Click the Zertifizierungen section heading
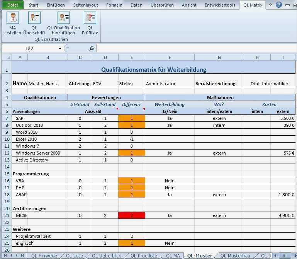Viewport: 297px width, 259px height. coord(29,209)
